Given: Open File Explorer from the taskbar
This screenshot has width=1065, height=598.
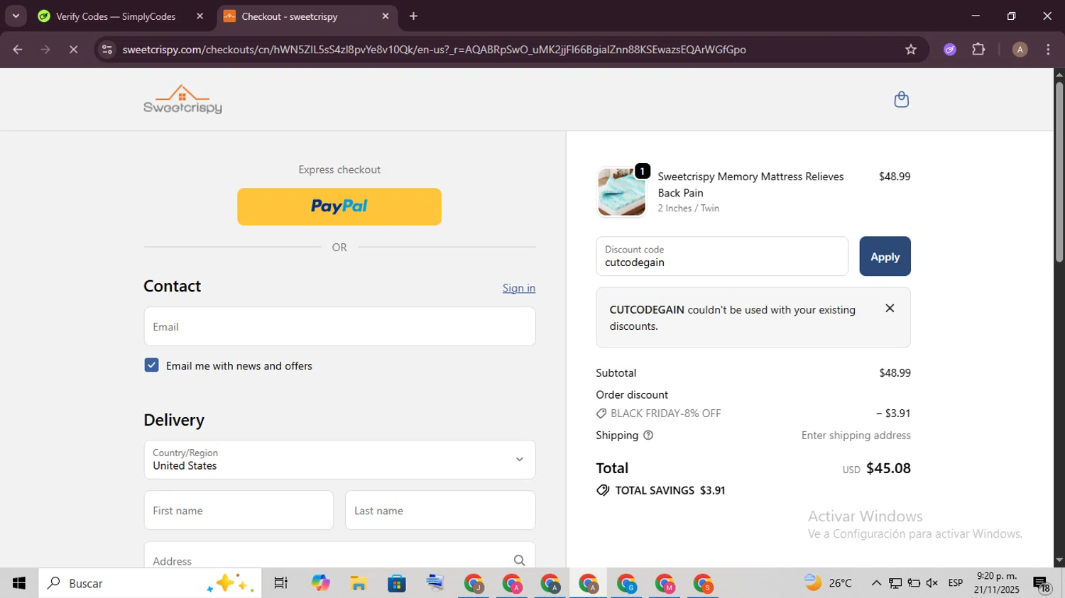Looking at the screenshot, I should coord(359,583).
